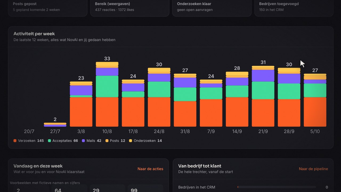Click the Bereik (weergaven) card title
Screen dimensions: 341x192
pos(112,4)
